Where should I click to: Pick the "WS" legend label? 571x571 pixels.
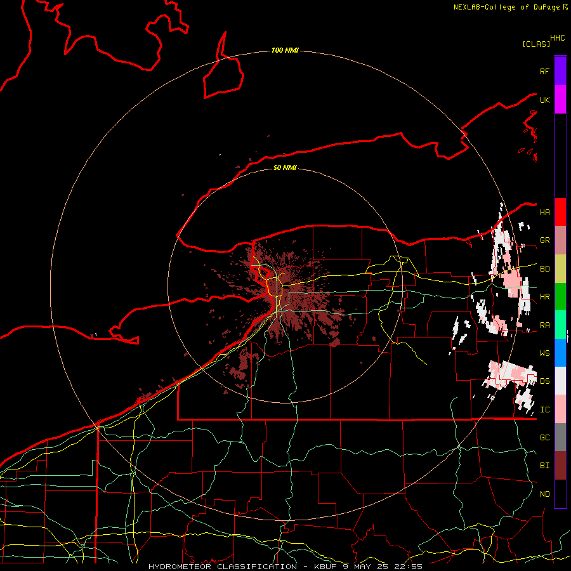[544, 353]
